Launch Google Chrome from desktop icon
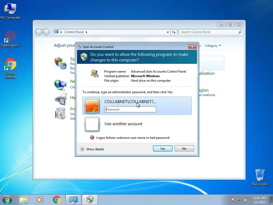This screenshot has width=273, height=205. click(x=10, y=68)
